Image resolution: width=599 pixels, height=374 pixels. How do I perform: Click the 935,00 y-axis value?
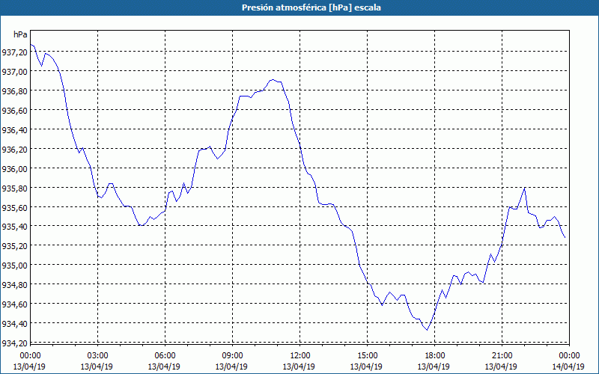point(14,265)
